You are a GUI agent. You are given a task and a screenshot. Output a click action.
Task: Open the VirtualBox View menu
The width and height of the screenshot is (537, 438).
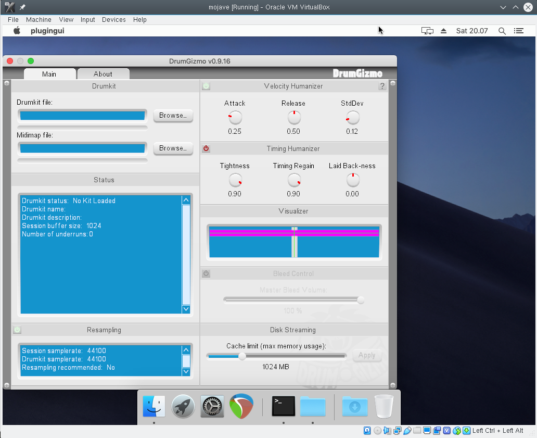click(x=66, y=20)
